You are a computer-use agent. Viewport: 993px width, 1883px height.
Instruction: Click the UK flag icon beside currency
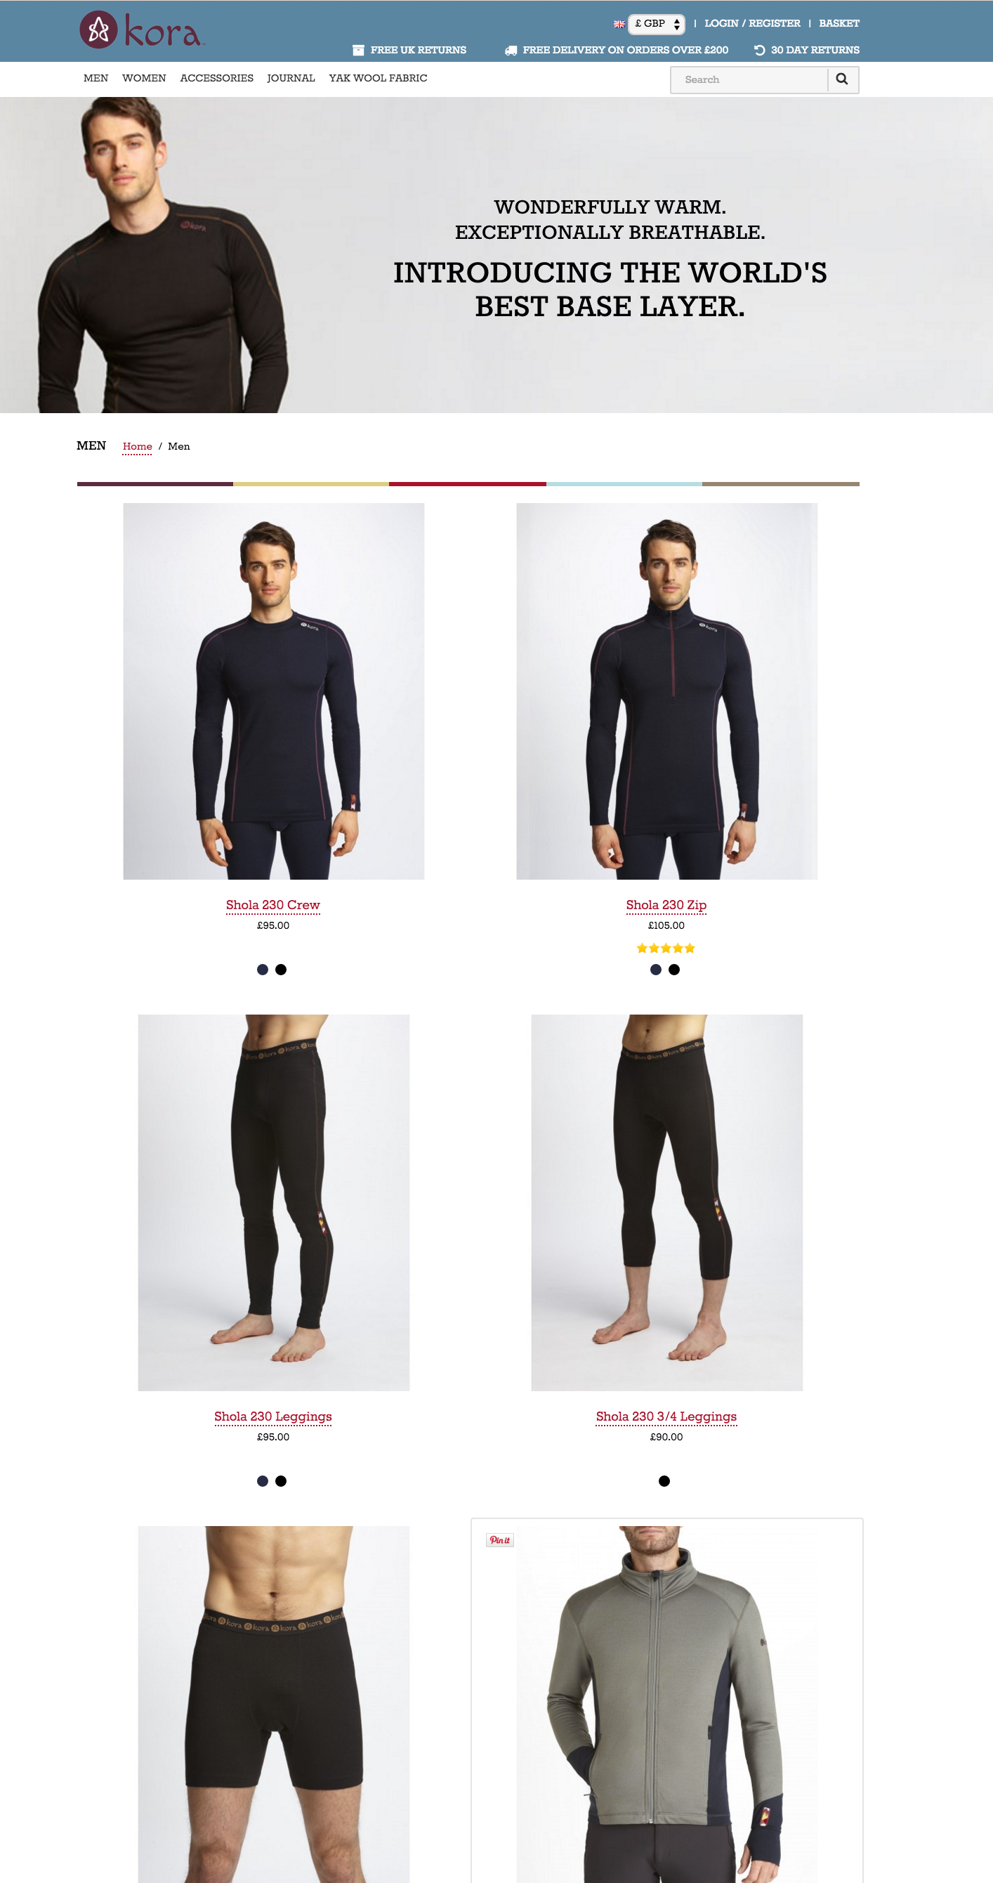619,24
